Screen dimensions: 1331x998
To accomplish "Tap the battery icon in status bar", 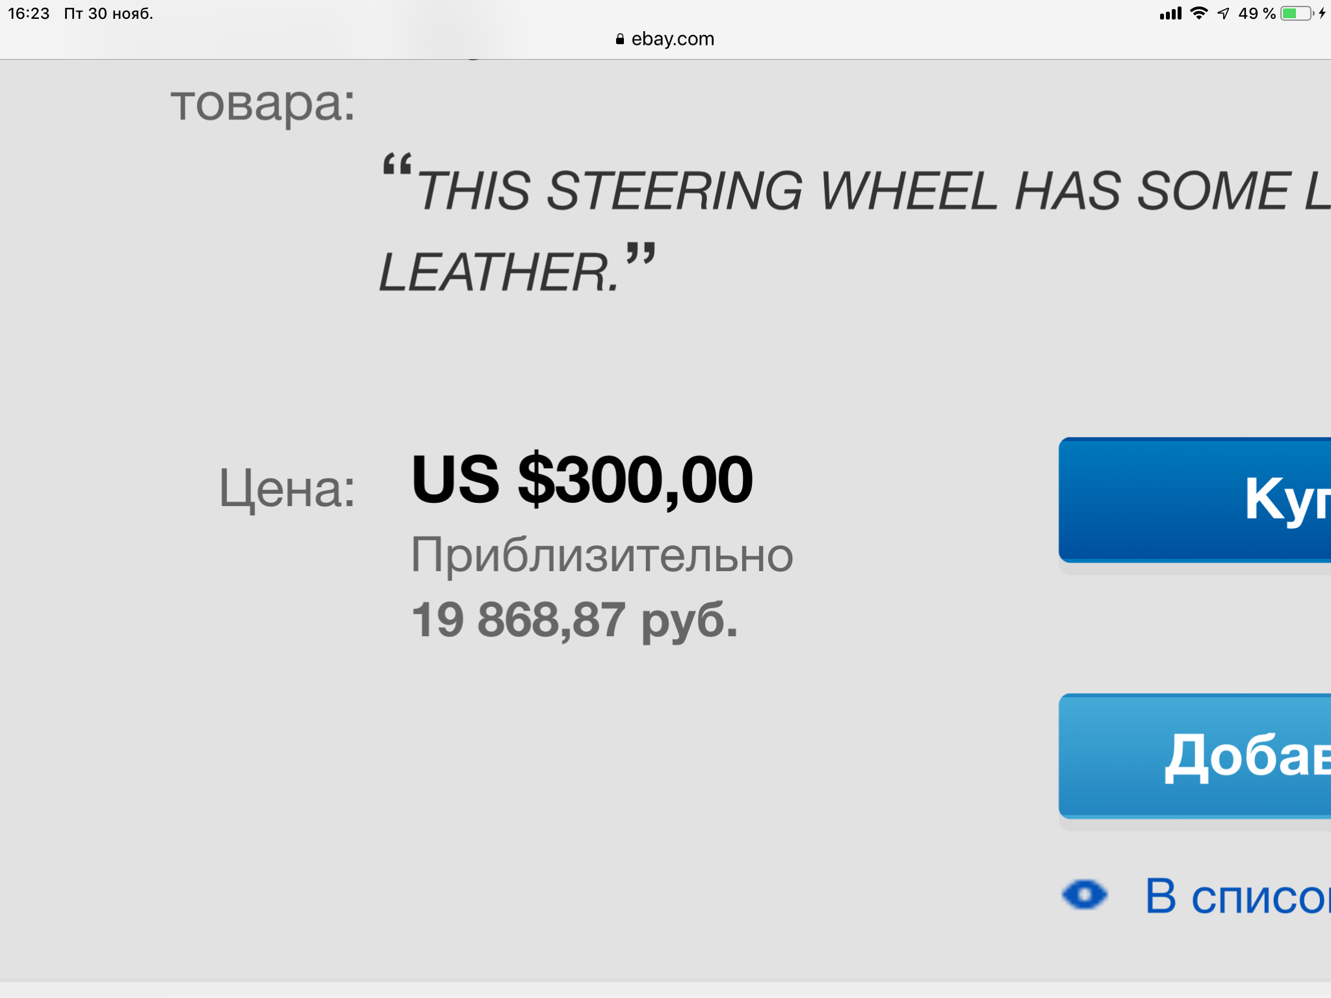I will (x=1296, y=13).
